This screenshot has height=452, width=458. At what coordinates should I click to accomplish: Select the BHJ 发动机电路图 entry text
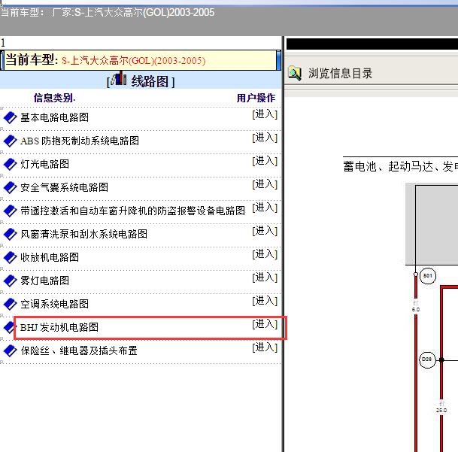59,328
